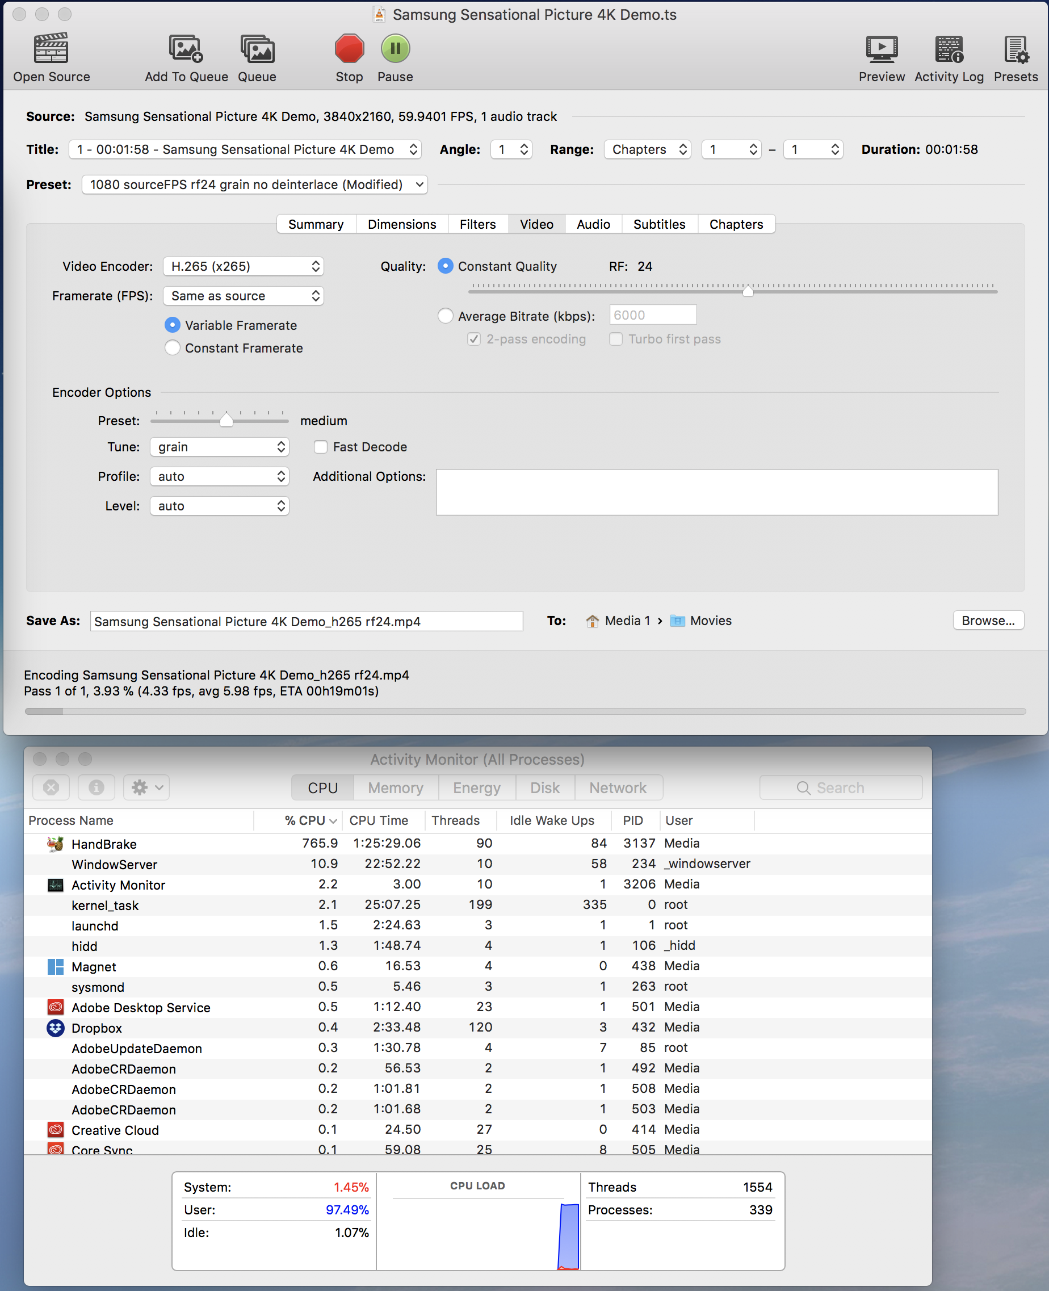The width and height of the screenshot is (1049, 1291).
Task: Click the Magnet process icon
Action: (x=56, y=966)
